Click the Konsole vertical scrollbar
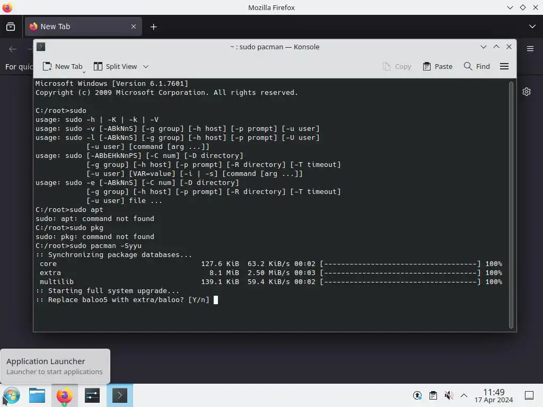The image size is (543, 407). pyautogui.click(x=511, y=205)
